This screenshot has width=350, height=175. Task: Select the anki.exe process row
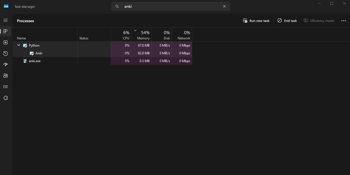(x=35, y=61)
